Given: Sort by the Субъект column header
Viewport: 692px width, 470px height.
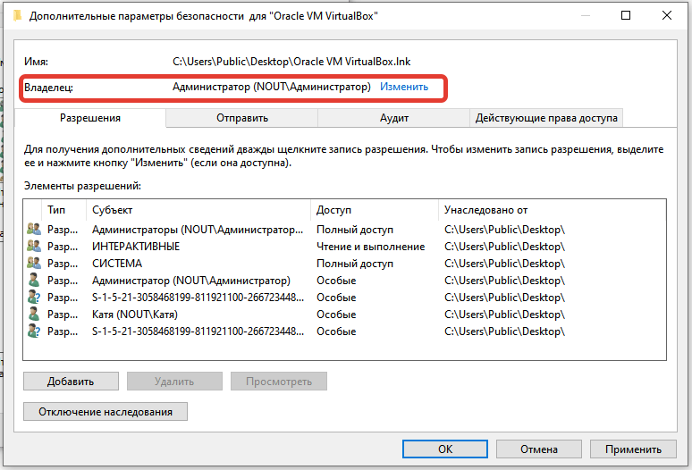Looking at the screenshot, I should 198,210.
